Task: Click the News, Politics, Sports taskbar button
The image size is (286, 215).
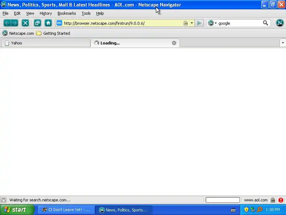Action: pos(123,210)
